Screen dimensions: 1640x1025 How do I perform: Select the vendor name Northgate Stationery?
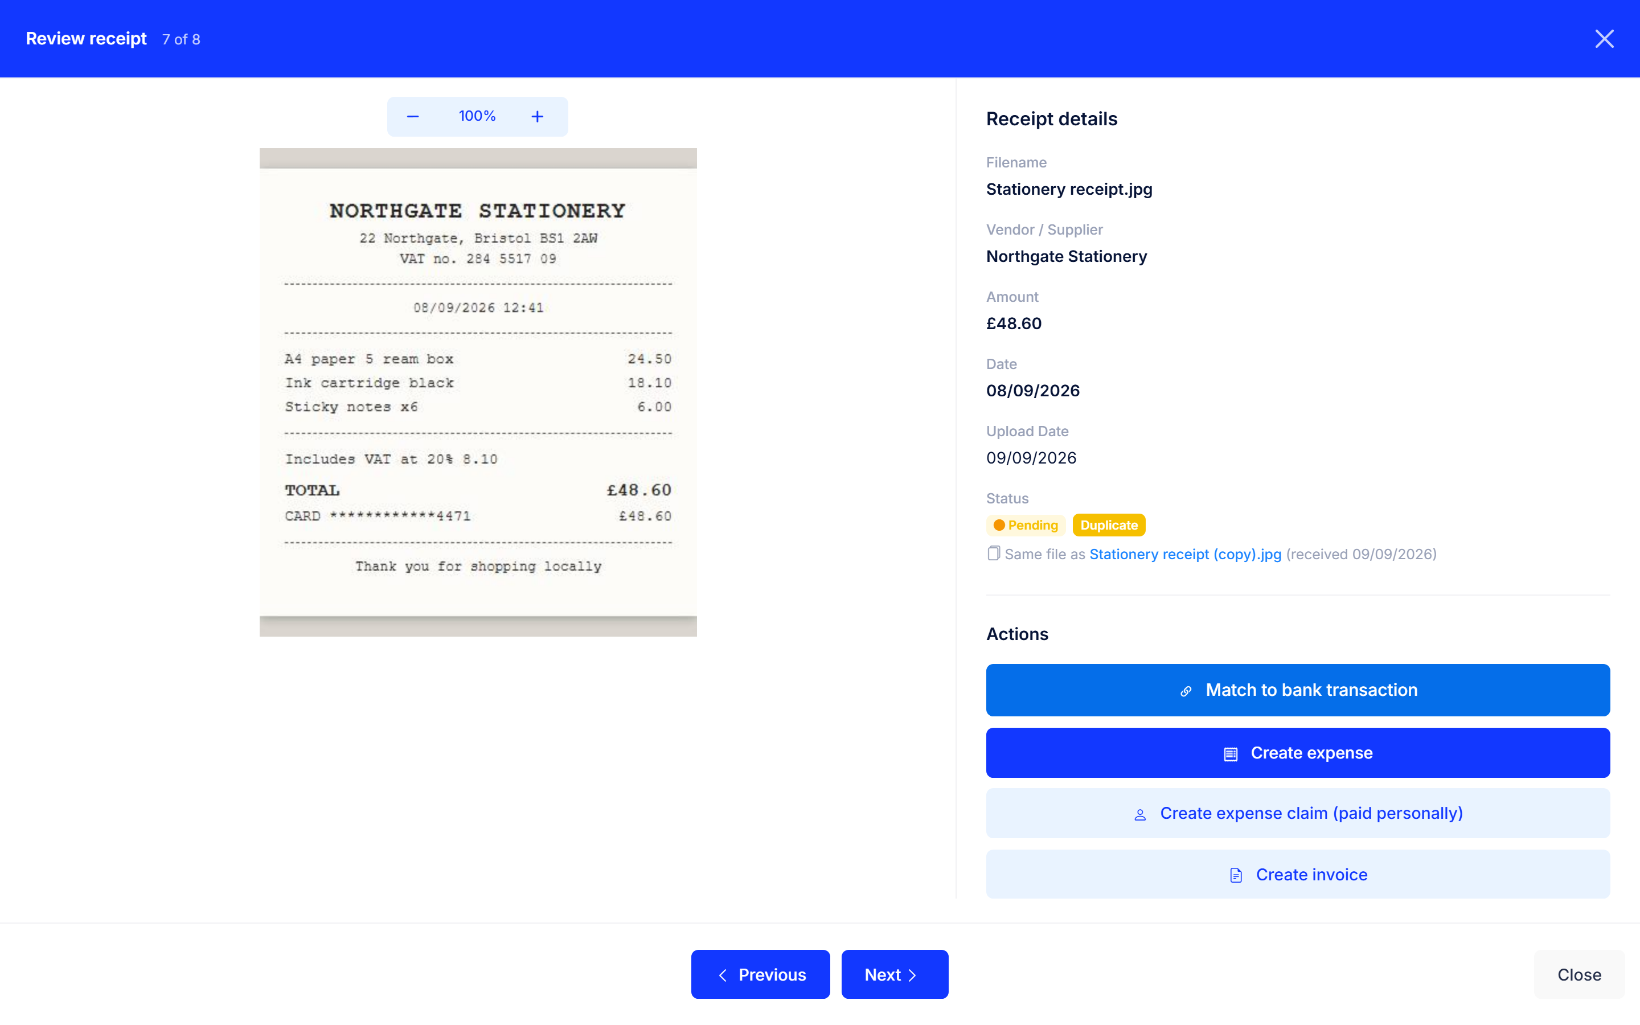(1066, 256)
